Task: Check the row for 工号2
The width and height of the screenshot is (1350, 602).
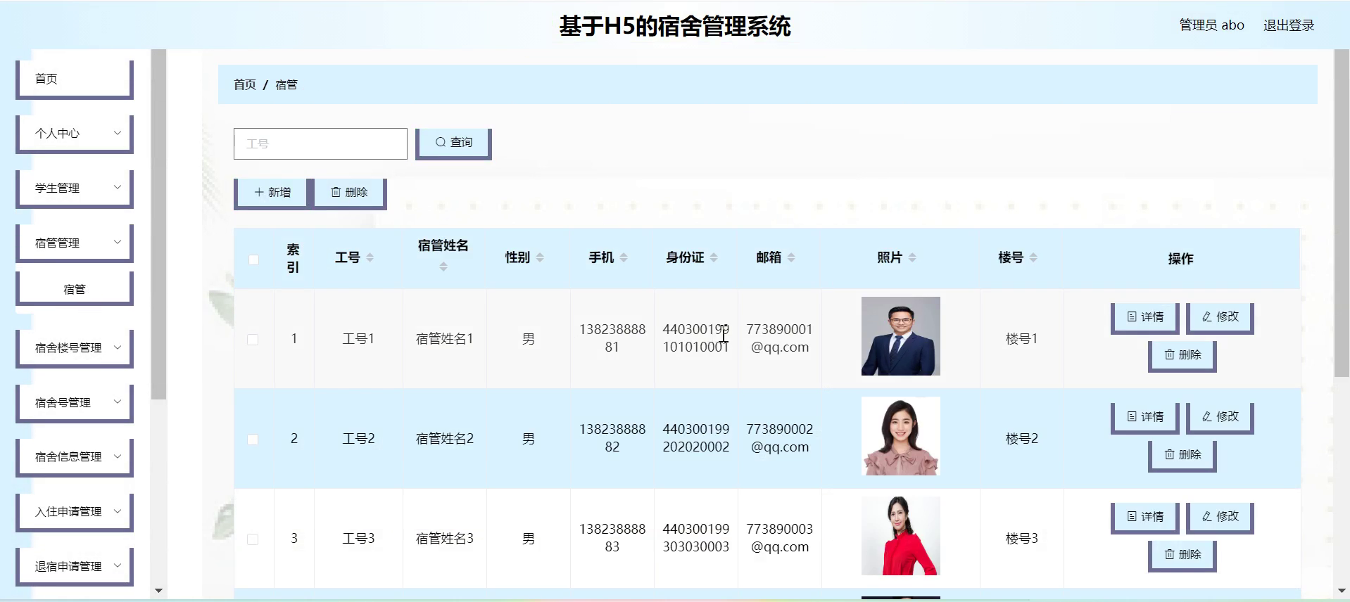Action: [253, 440]
